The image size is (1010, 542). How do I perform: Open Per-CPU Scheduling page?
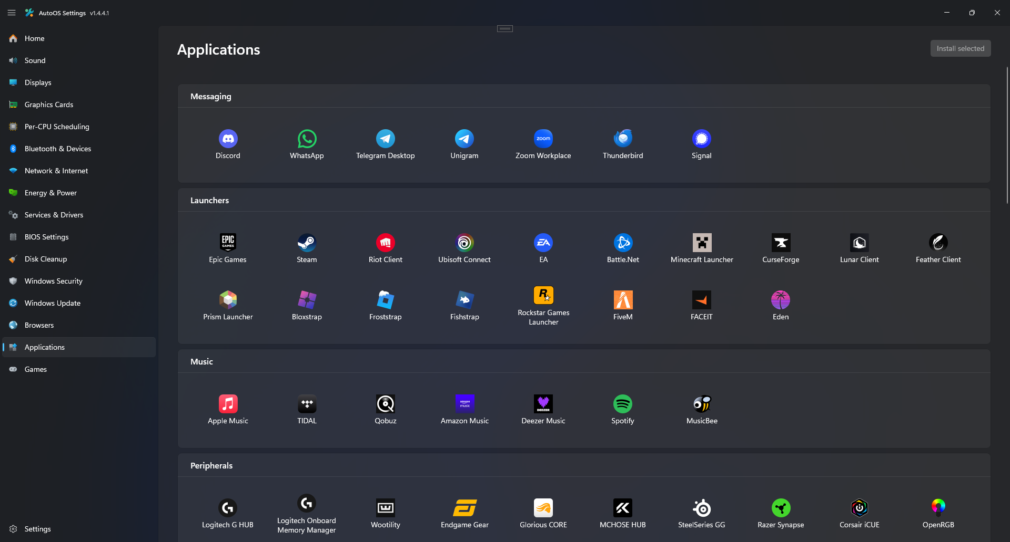(x=79, y=127)
